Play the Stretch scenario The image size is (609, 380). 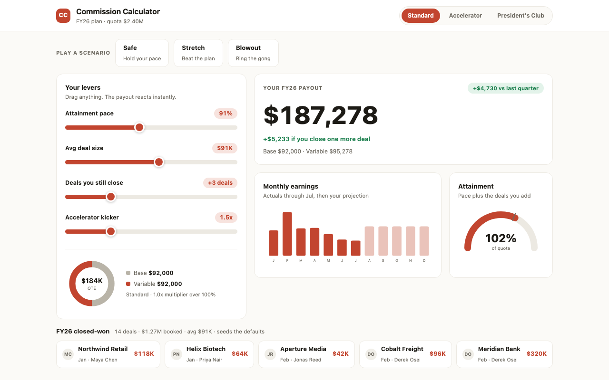pos(198,53)
